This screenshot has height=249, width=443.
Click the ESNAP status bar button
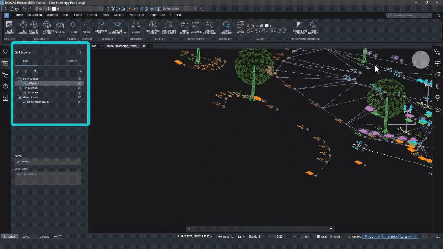(407, 237)
